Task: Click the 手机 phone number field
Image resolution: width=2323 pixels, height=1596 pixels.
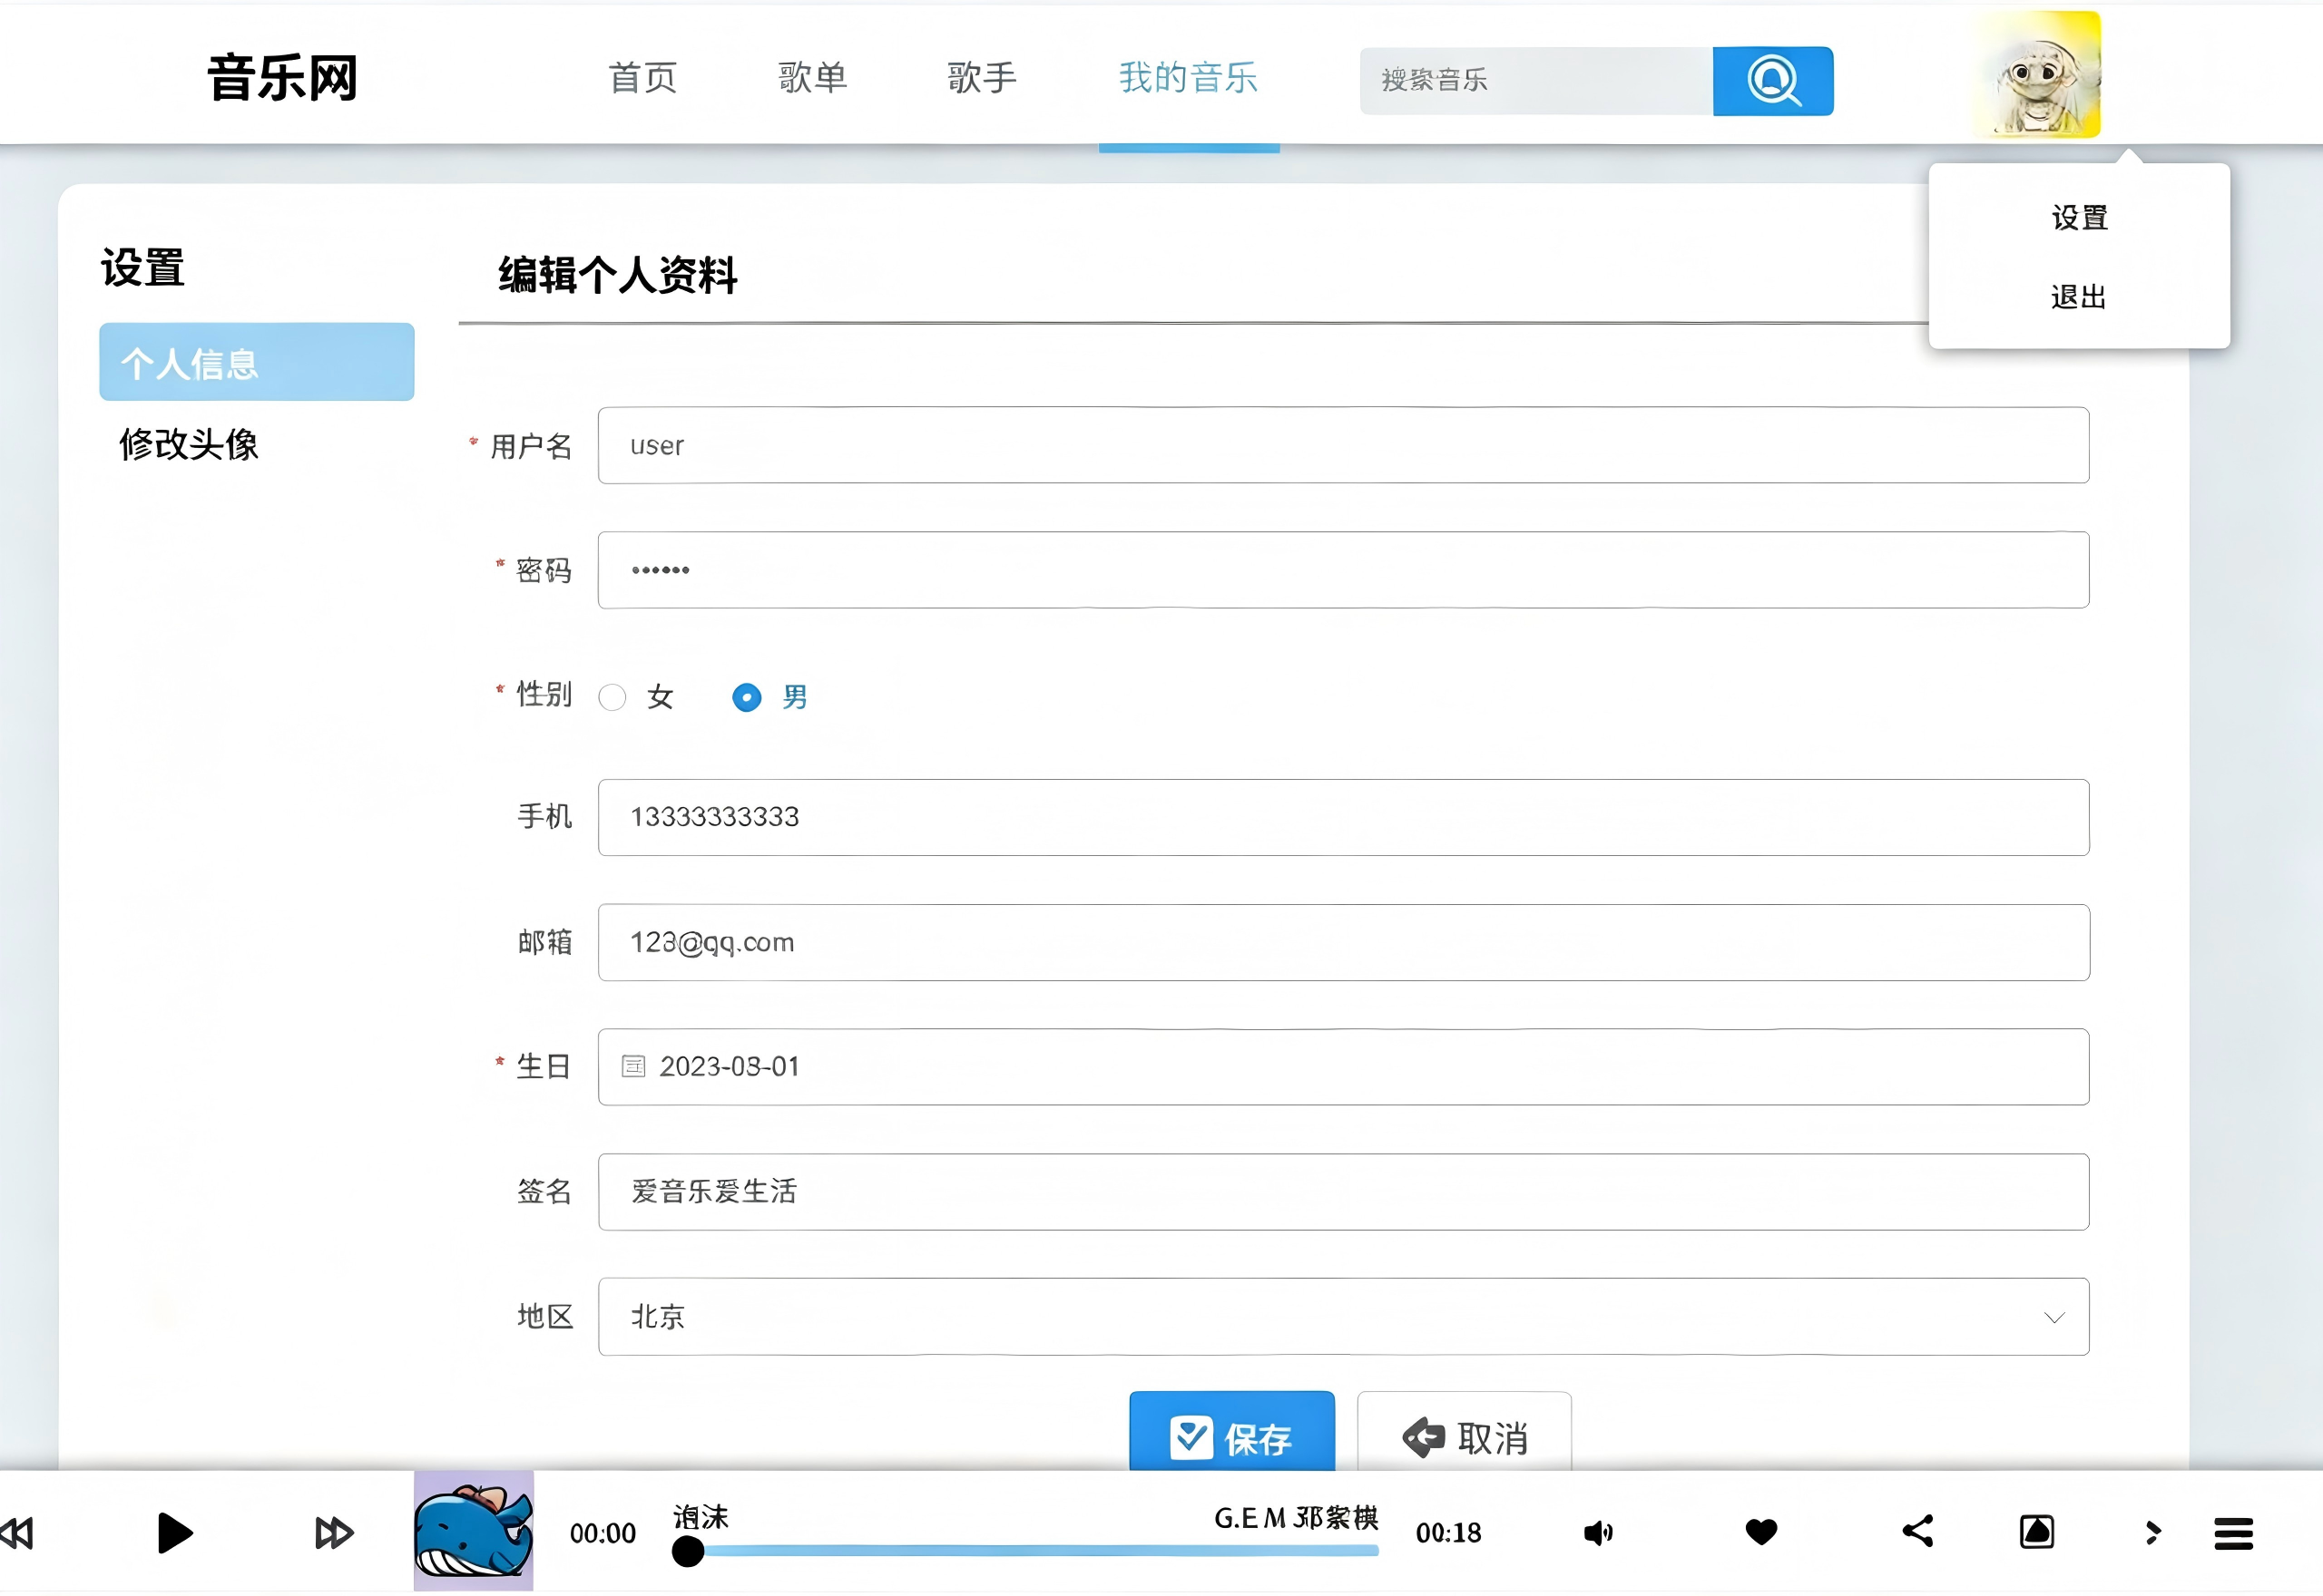Action: click(1344, 817)
